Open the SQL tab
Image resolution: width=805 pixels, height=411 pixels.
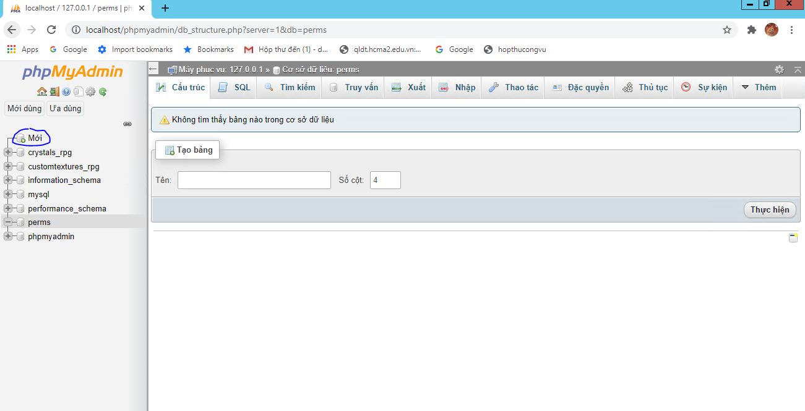pos(234,87)
